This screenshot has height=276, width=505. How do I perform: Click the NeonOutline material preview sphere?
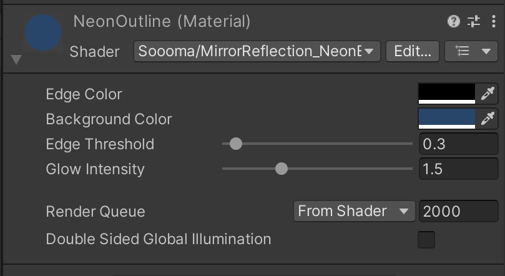43,33
